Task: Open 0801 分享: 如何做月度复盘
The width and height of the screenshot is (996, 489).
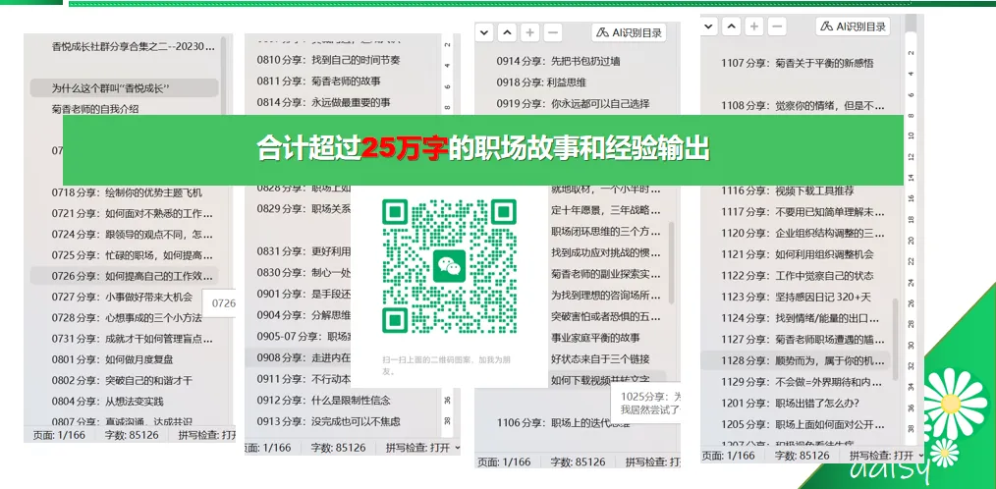Action: (x=112, y=359)
